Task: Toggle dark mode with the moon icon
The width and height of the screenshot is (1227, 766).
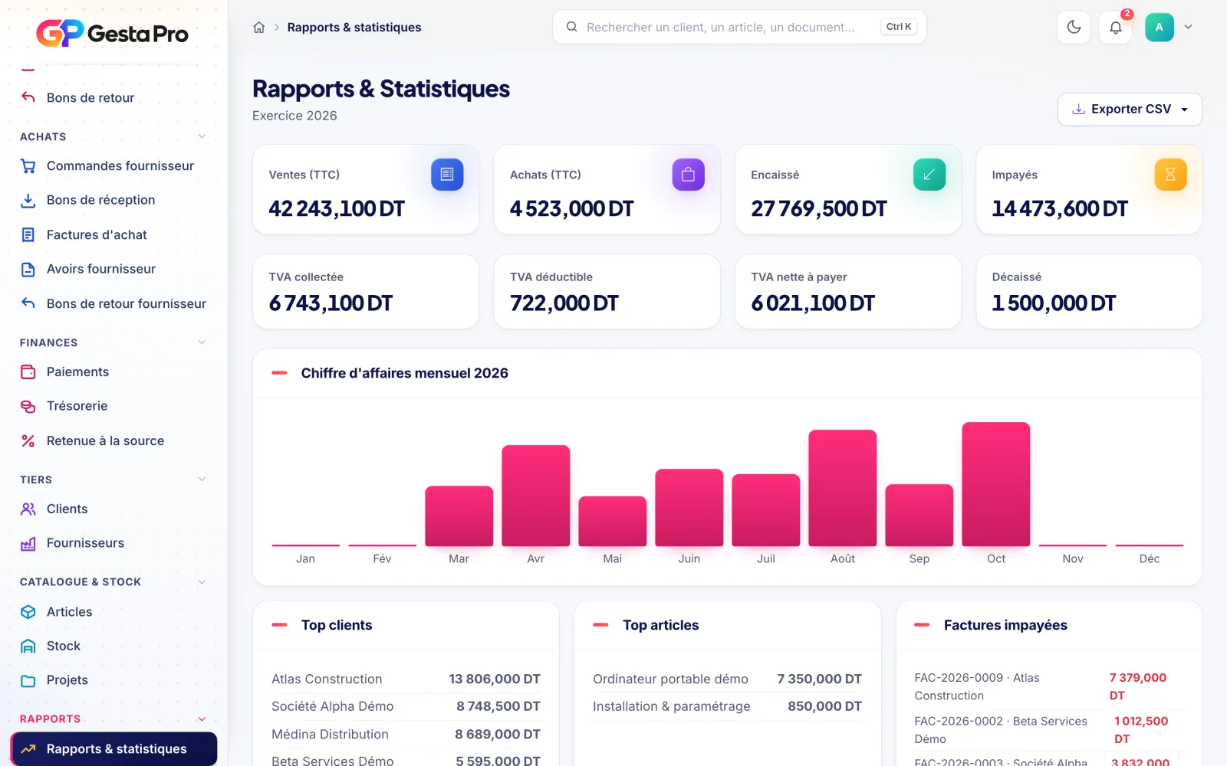Action: point(1074,27)
